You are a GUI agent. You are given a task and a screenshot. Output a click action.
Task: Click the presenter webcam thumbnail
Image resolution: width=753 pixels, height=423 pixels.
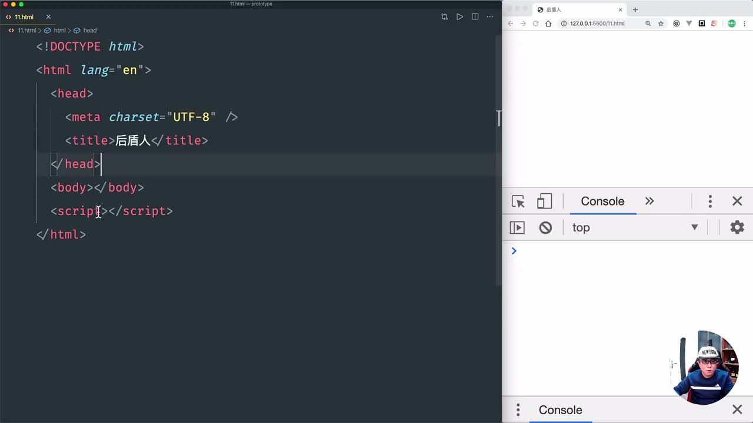pos(705,368)
